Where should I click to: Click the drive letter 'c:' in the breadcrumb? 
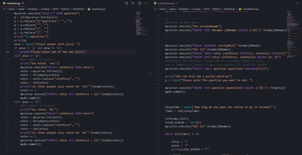[4, 9]
